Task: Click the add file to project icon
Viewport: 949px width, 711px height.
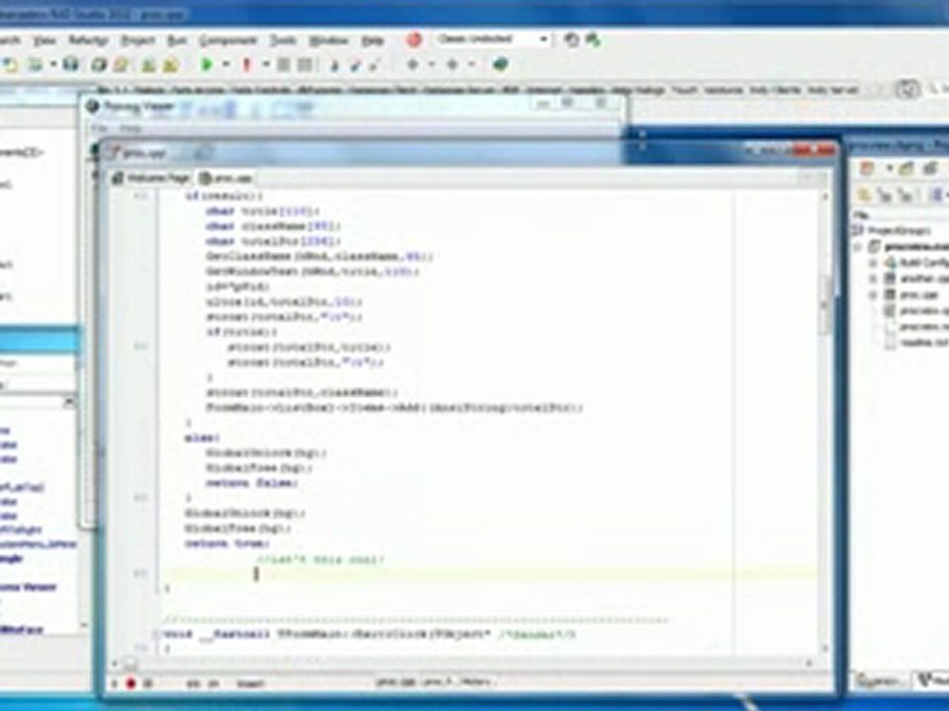Action: click(x=148, y=65)
